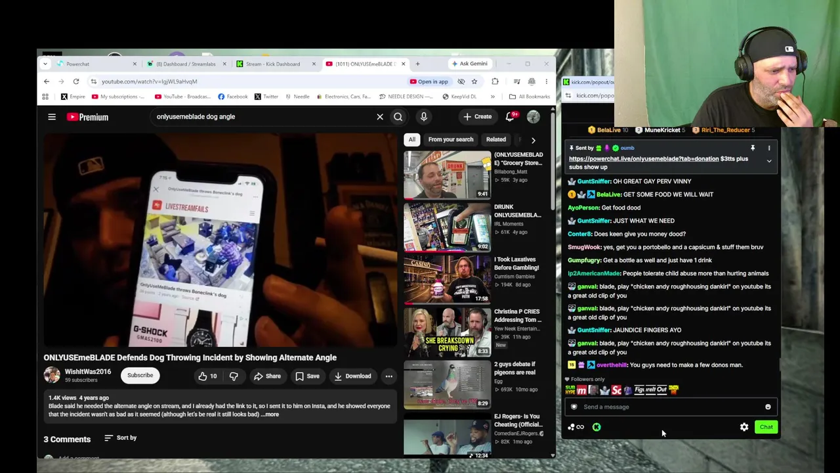
Task: Share the video
Action: 267,376
